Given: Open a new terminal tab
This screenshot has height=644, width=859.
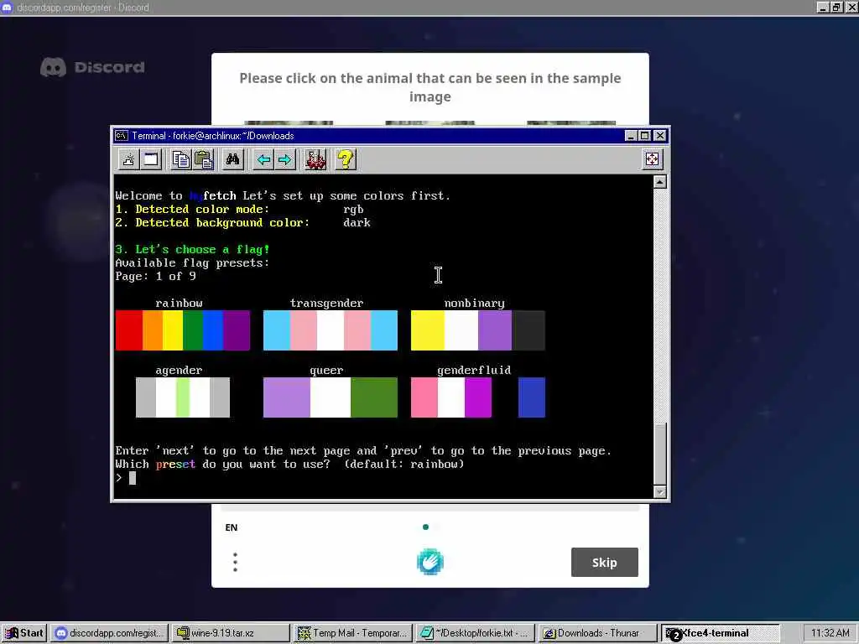Looking at the screenshot, I should [x=129, y=160].
